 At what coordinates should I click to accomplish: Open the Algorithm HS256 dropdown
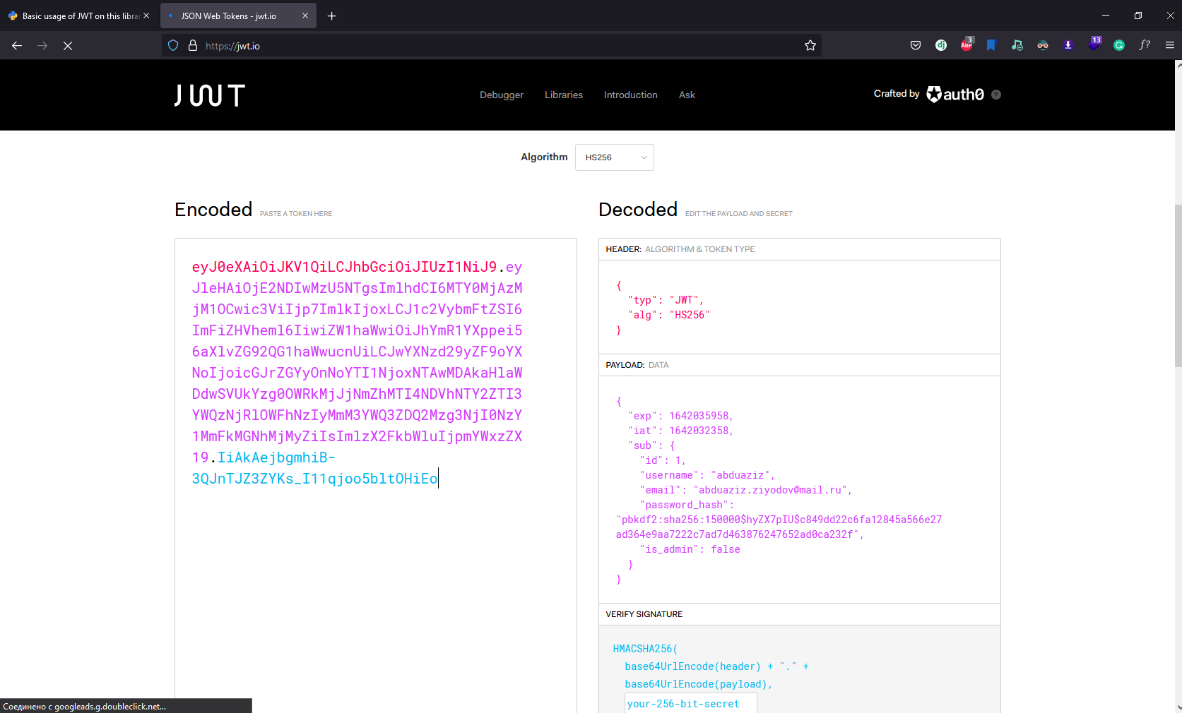tap(615, 157)
